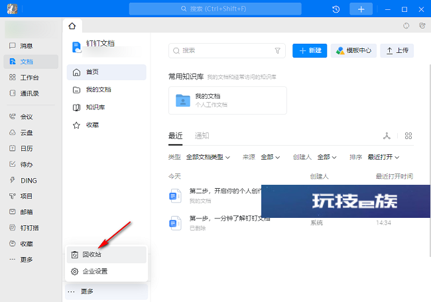The height and width of the screenshot is (302, 431).
Task: Select 企业设置 in the popup menu
Action: pyautogui.click(x=107, y=272)
